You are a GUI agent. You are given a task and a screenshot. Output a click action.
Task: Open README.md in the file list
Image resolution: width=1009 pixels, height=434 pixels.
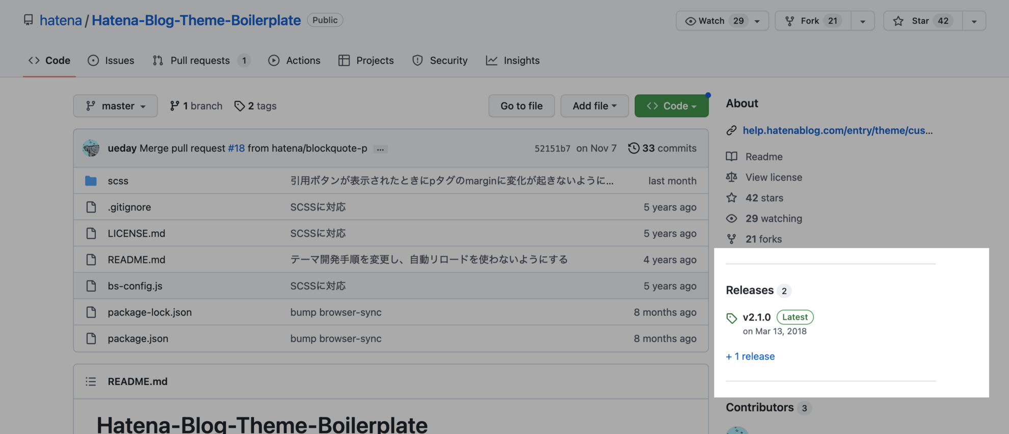(x=136, y=259)
